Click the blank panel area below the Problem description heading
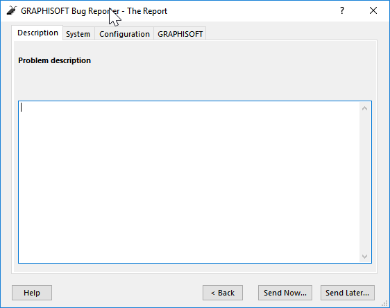This screenshot has width=390, height=308. click(195, 82)
